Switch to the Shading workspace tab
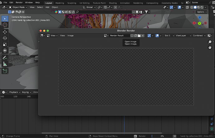Screen dimensions: 215x138 (x=113, y=3)
